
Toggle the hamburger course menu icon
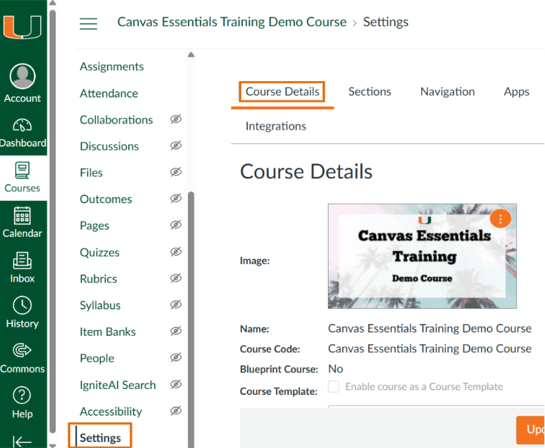(88, 23)
